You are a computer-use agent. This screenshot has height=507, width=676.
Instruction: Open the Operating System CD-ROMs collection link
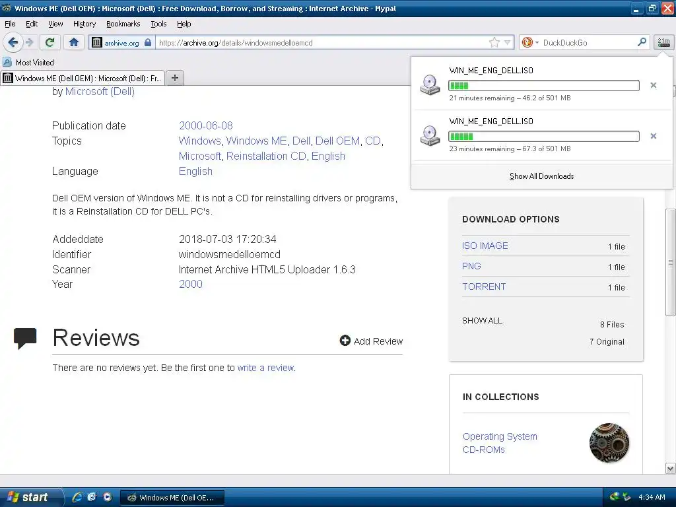(500, 443)
